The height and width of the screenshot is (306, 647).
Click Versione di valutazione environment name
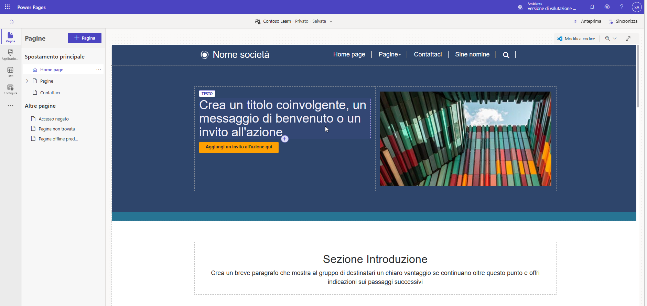[552, 9]
